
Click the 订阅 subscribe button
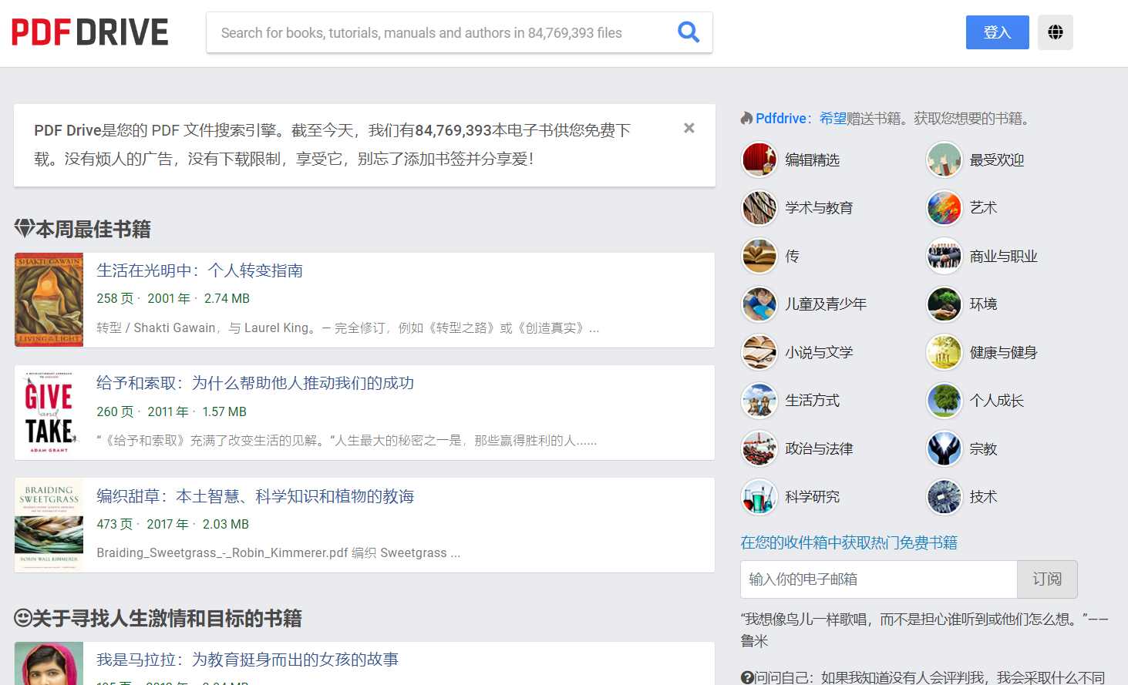[x=1047, y=579]
